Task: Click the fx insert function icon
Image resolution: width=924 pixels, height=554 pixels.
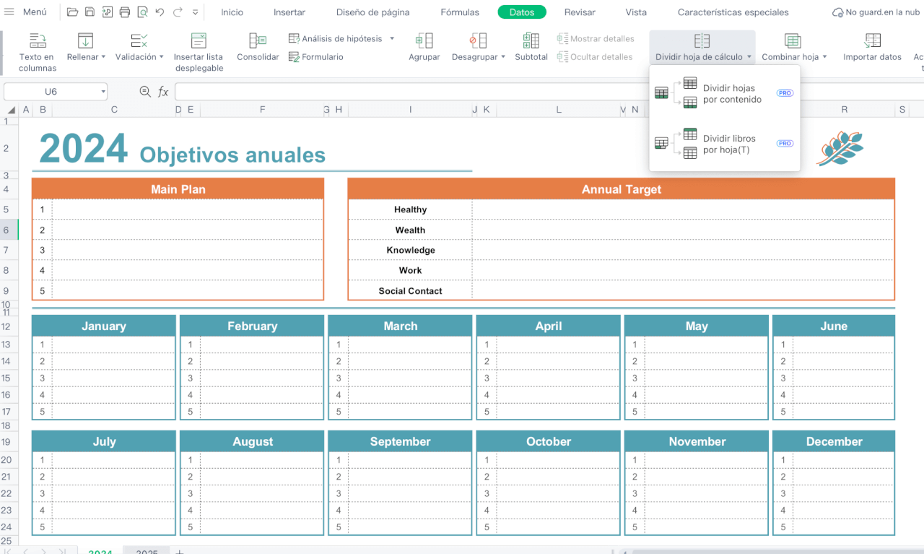Action: [163, 92]
